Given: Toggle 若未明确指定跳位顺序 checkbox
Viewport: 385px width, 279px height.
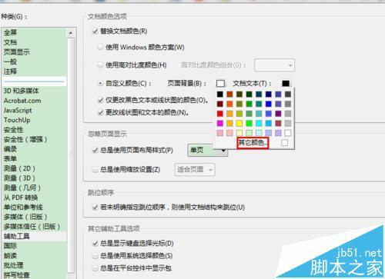Looking at the screenshot, I should pyautogui.click(x=95, y=207).
